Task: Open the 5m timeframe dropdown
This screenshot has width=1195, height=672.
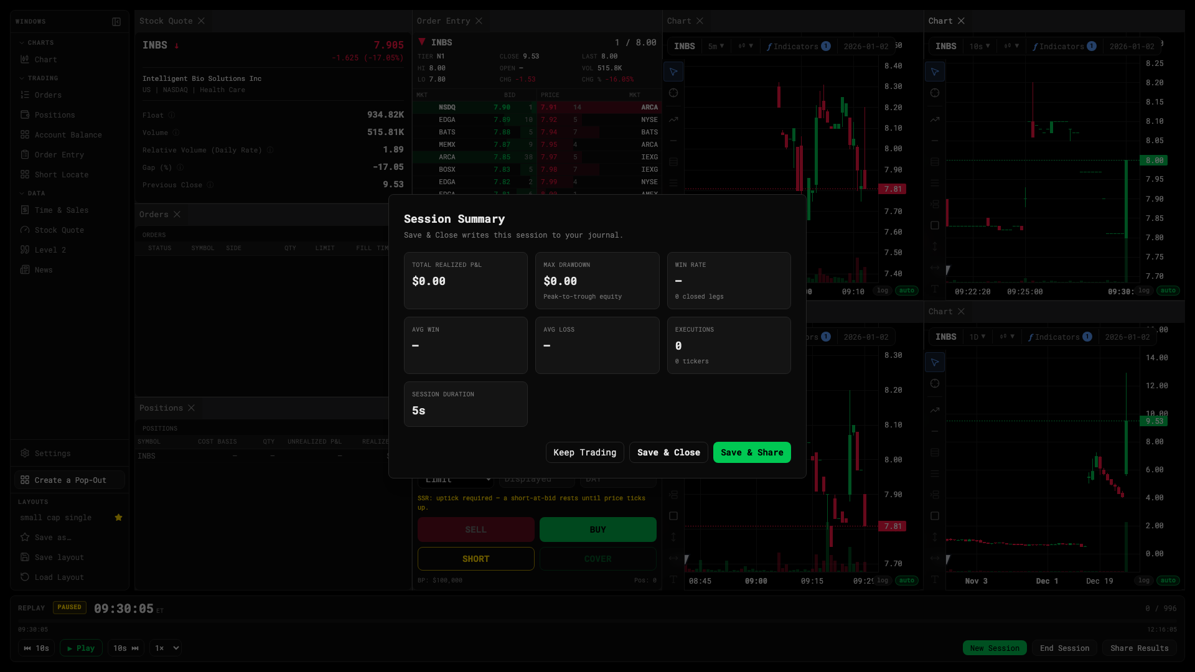Action: click(x=716, y=47)
